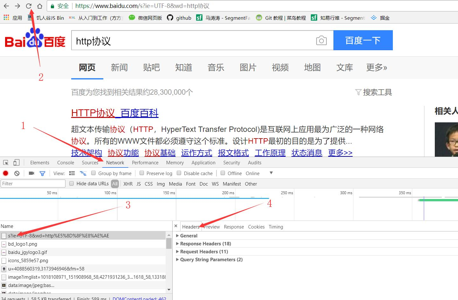Open the HTTP协议_百度百科 result
The height and width of the screenshot is (300, 458).
point(115,113)
